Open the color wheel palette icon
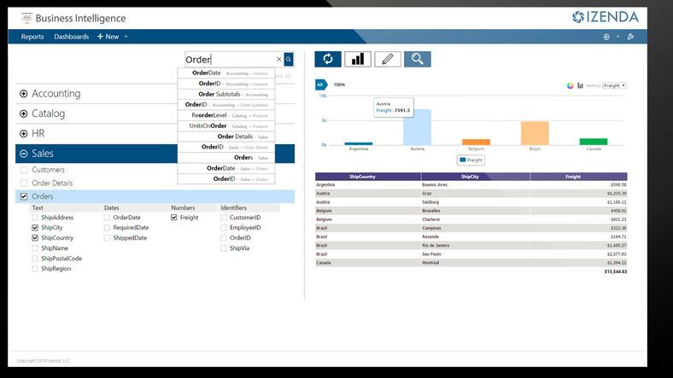The image size is (673, 378). (571, 85)
